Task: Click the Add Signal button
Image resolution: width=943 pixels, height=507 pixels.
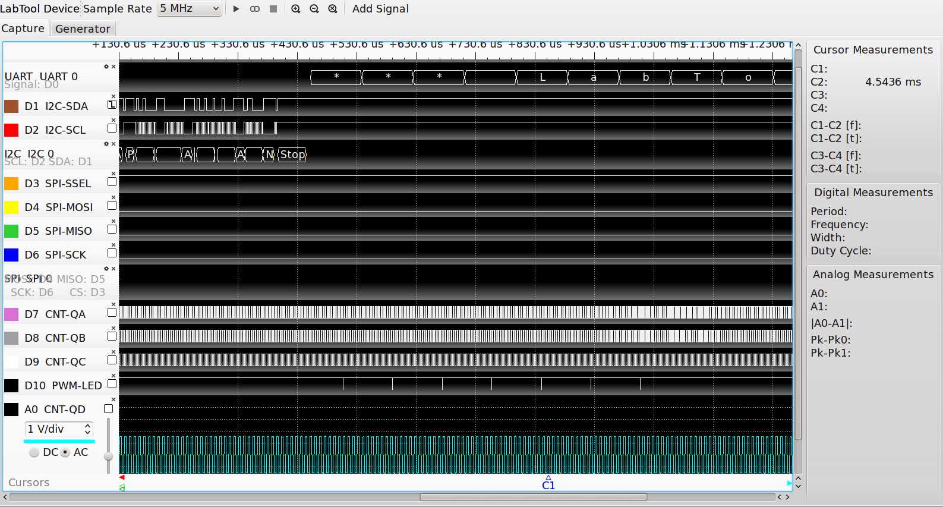Action: (x=380, y=9)
